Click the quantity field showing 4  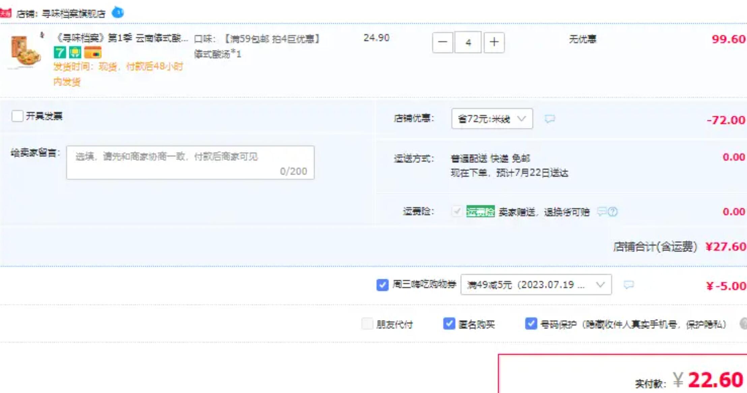click(x=468, y=43)
